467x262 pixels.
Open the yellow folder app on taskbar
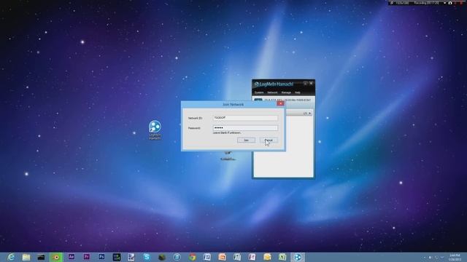[x=267, y=257]
